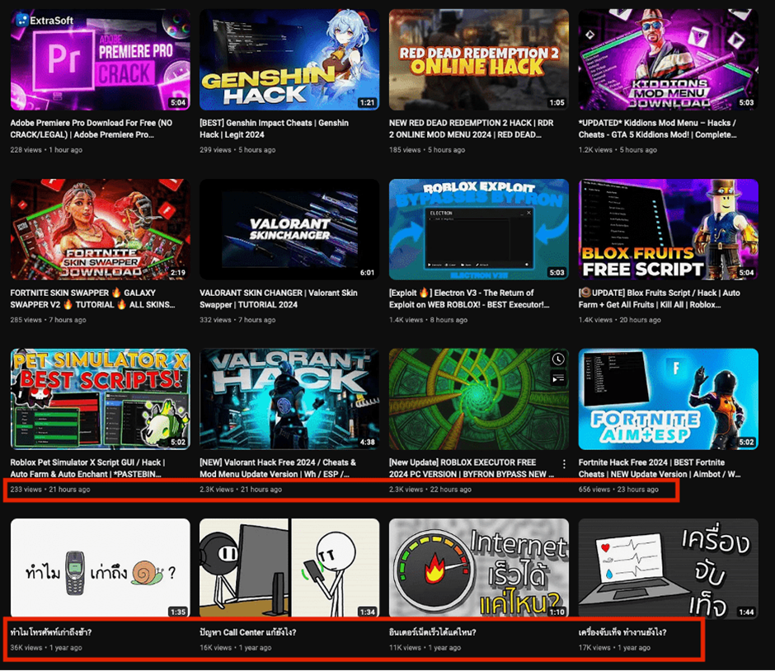Open the stick figures Call Center thumbnail
Viewport: 775px width, 671px height.
click(x=289, y=568)
